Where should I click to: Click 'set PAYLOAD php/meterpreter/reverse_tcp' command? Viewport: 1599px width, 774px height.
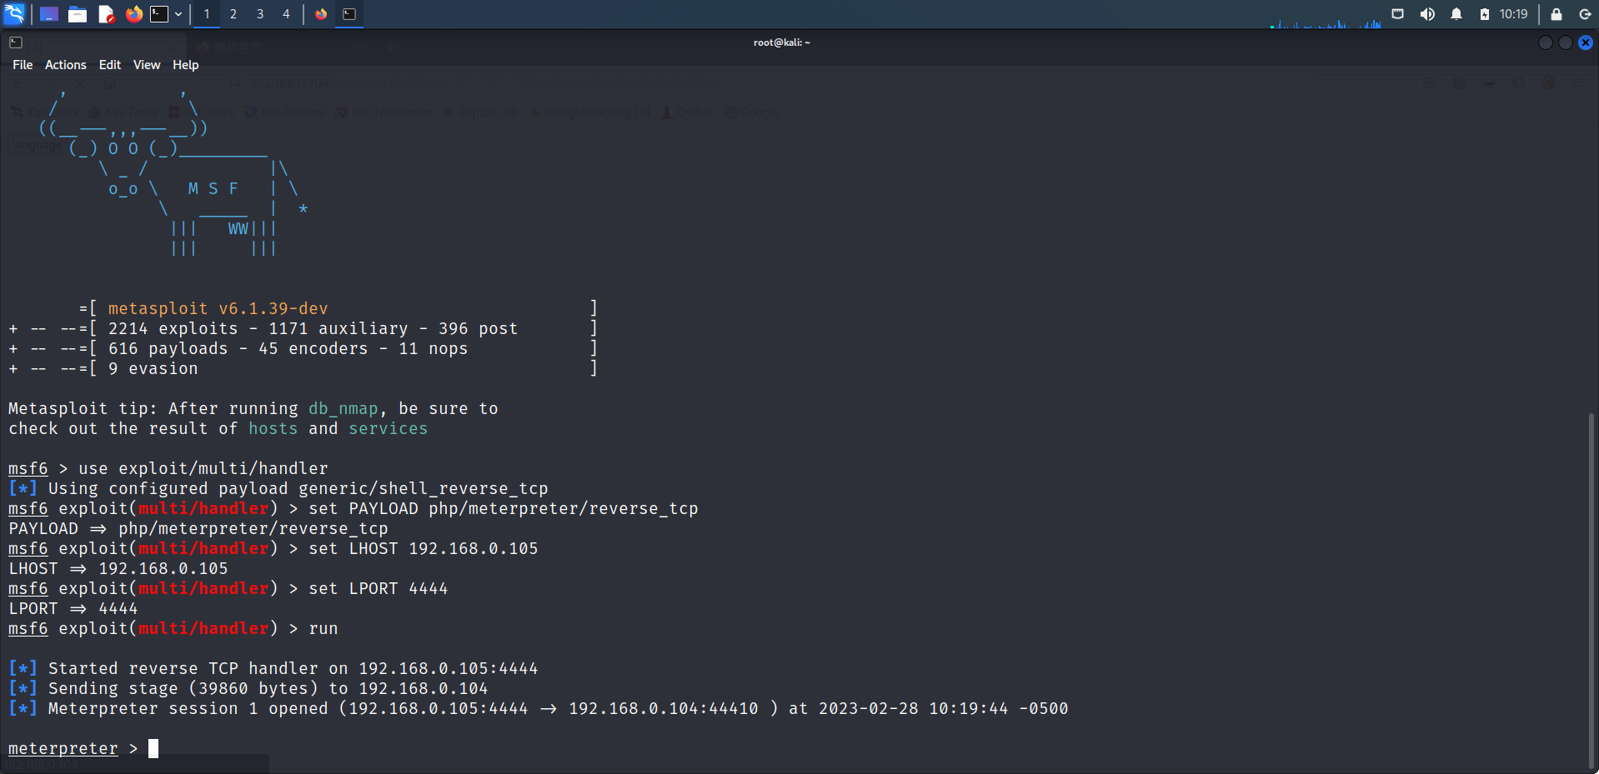504,508
